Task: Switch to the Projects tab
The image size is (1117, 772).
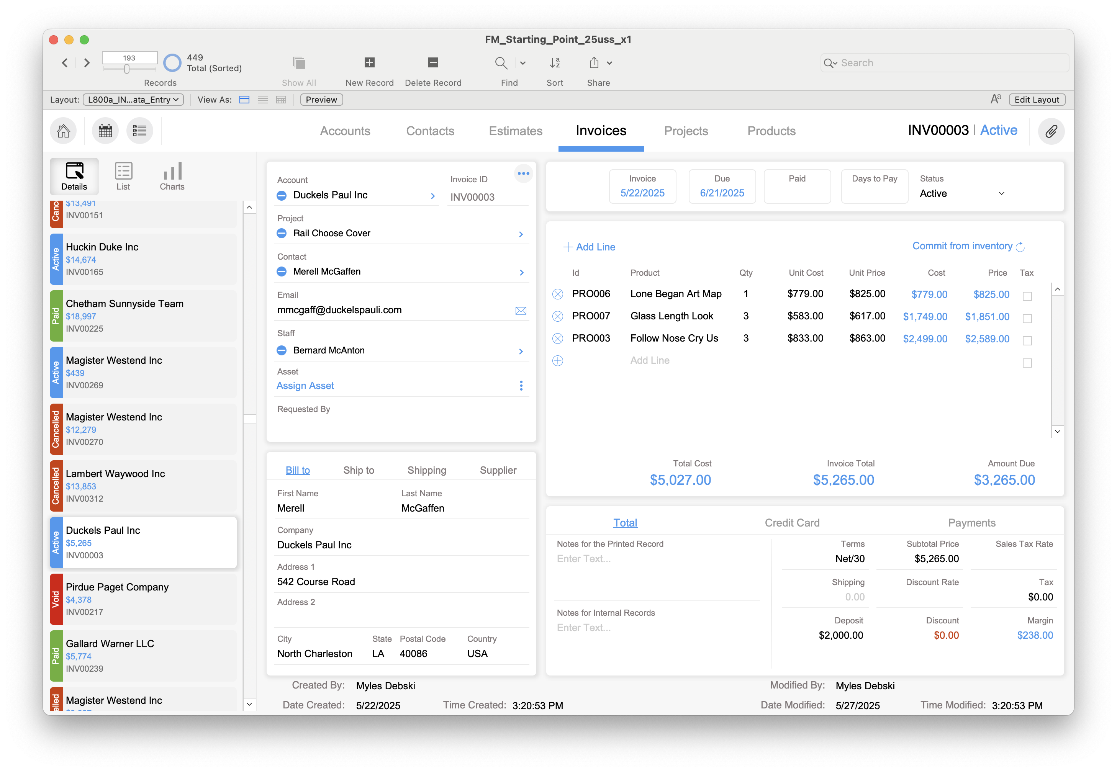Action: point(686,131)
